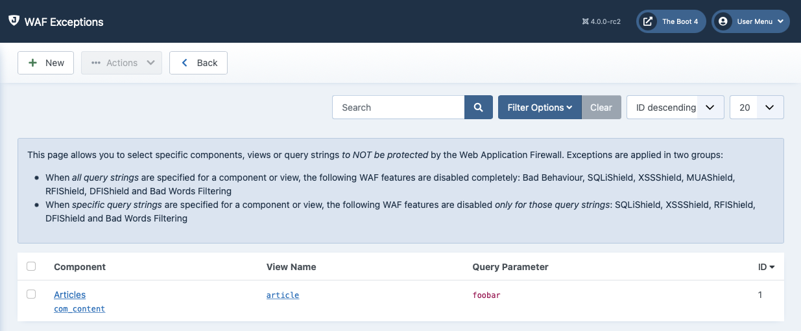Sort by the ID column header
Viewport: 801px width, 331px height.
pos(766,267)
